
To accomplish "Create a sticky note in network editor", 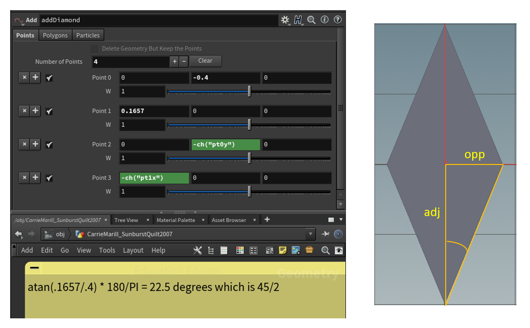I will click(283, 250).
